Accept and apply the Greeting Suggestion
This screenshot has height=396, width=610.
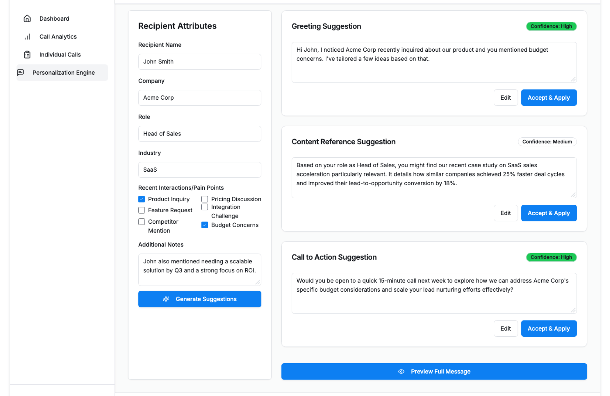(x=549, y=98)
